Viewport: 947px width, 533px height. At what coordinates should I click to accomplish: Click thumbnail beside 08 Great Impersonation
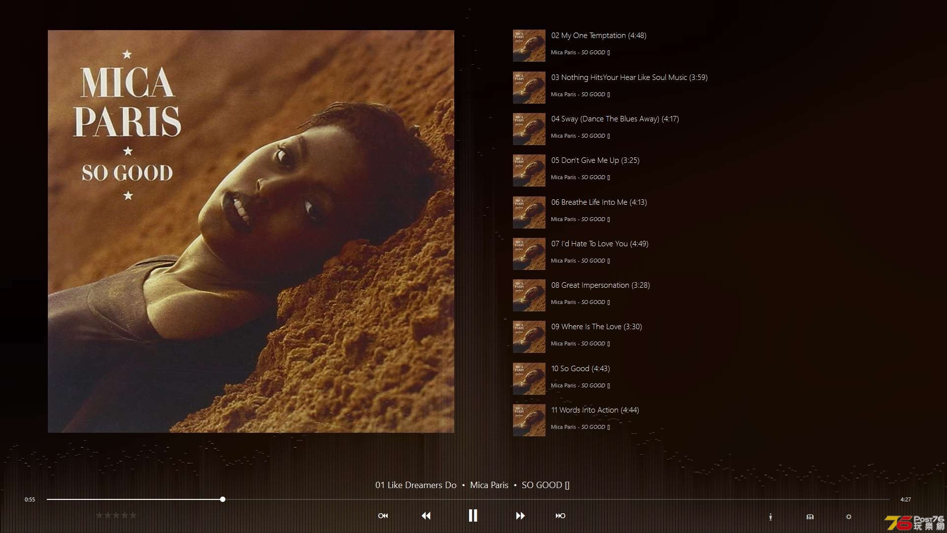529,295
